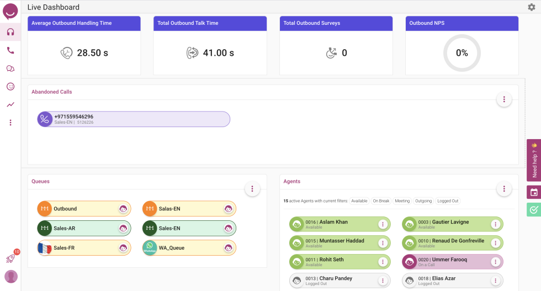Open the Queues panel three-dot menu

click(x=252, y=189)
